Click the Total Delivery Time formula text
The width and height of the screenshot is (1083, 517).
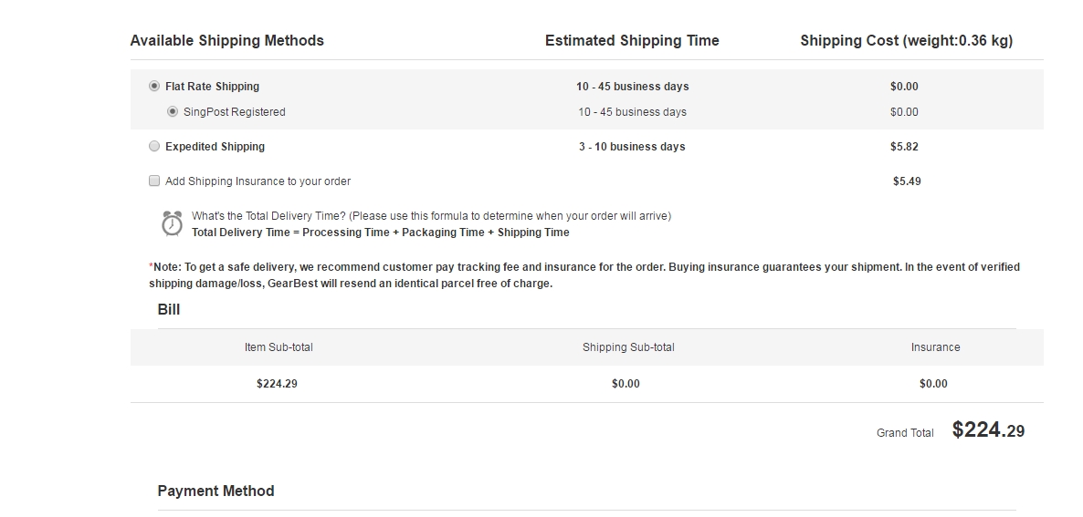pos(381,233)
